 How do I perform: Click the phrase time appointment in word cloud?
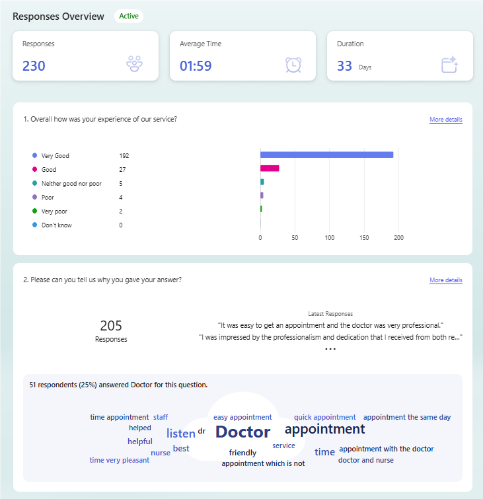click(x=120, y=417)
